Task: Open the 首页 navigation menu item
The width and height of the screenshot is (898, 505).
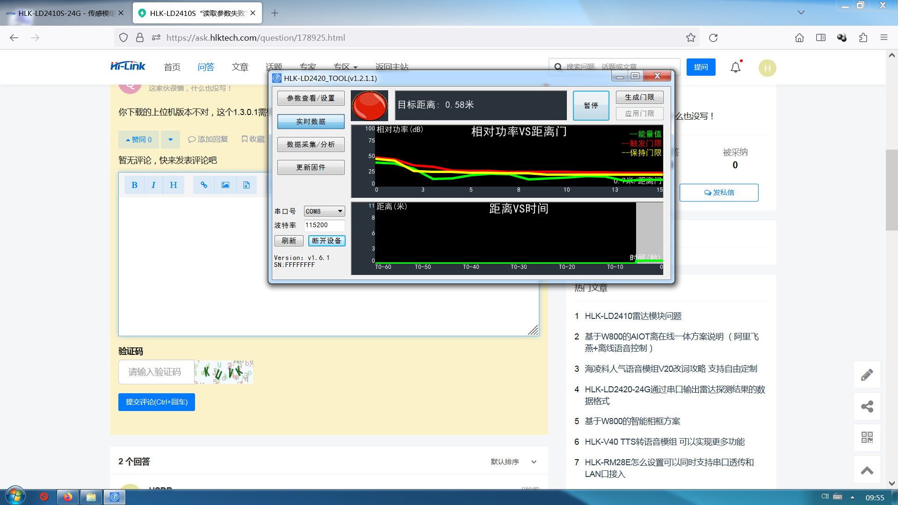Action: [x=172, y=67]
